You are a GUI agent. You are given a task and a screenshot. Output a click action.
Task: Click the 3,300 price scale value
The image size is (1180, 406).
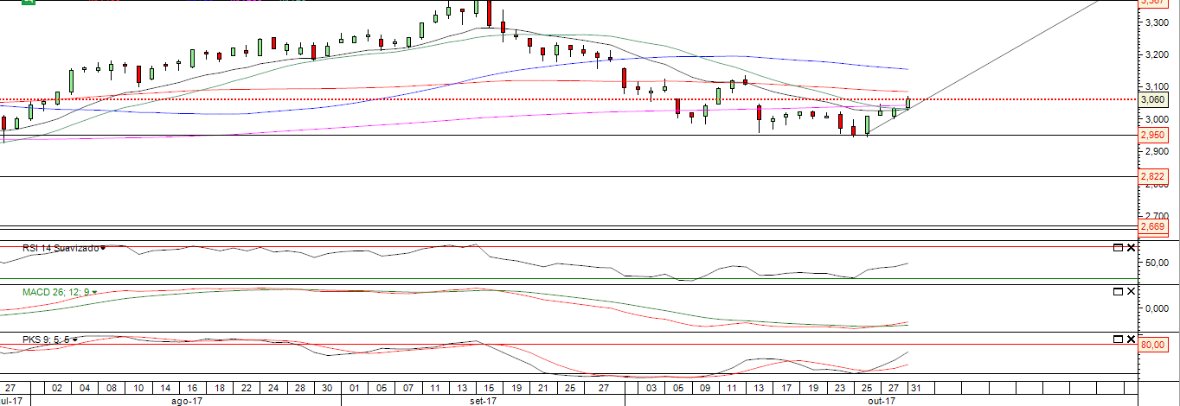tap(1157, 22)
